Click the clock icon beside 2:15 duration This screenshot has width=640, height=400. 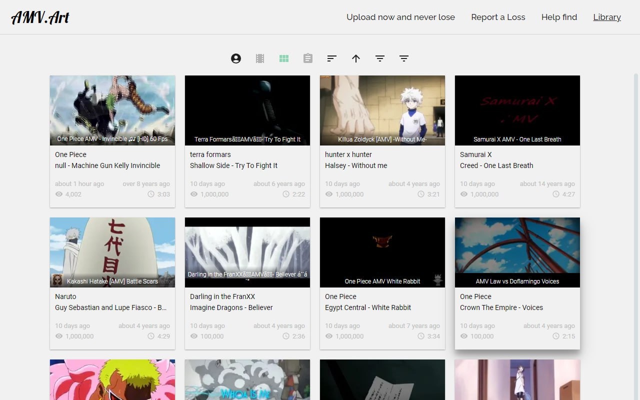point(556,336)
